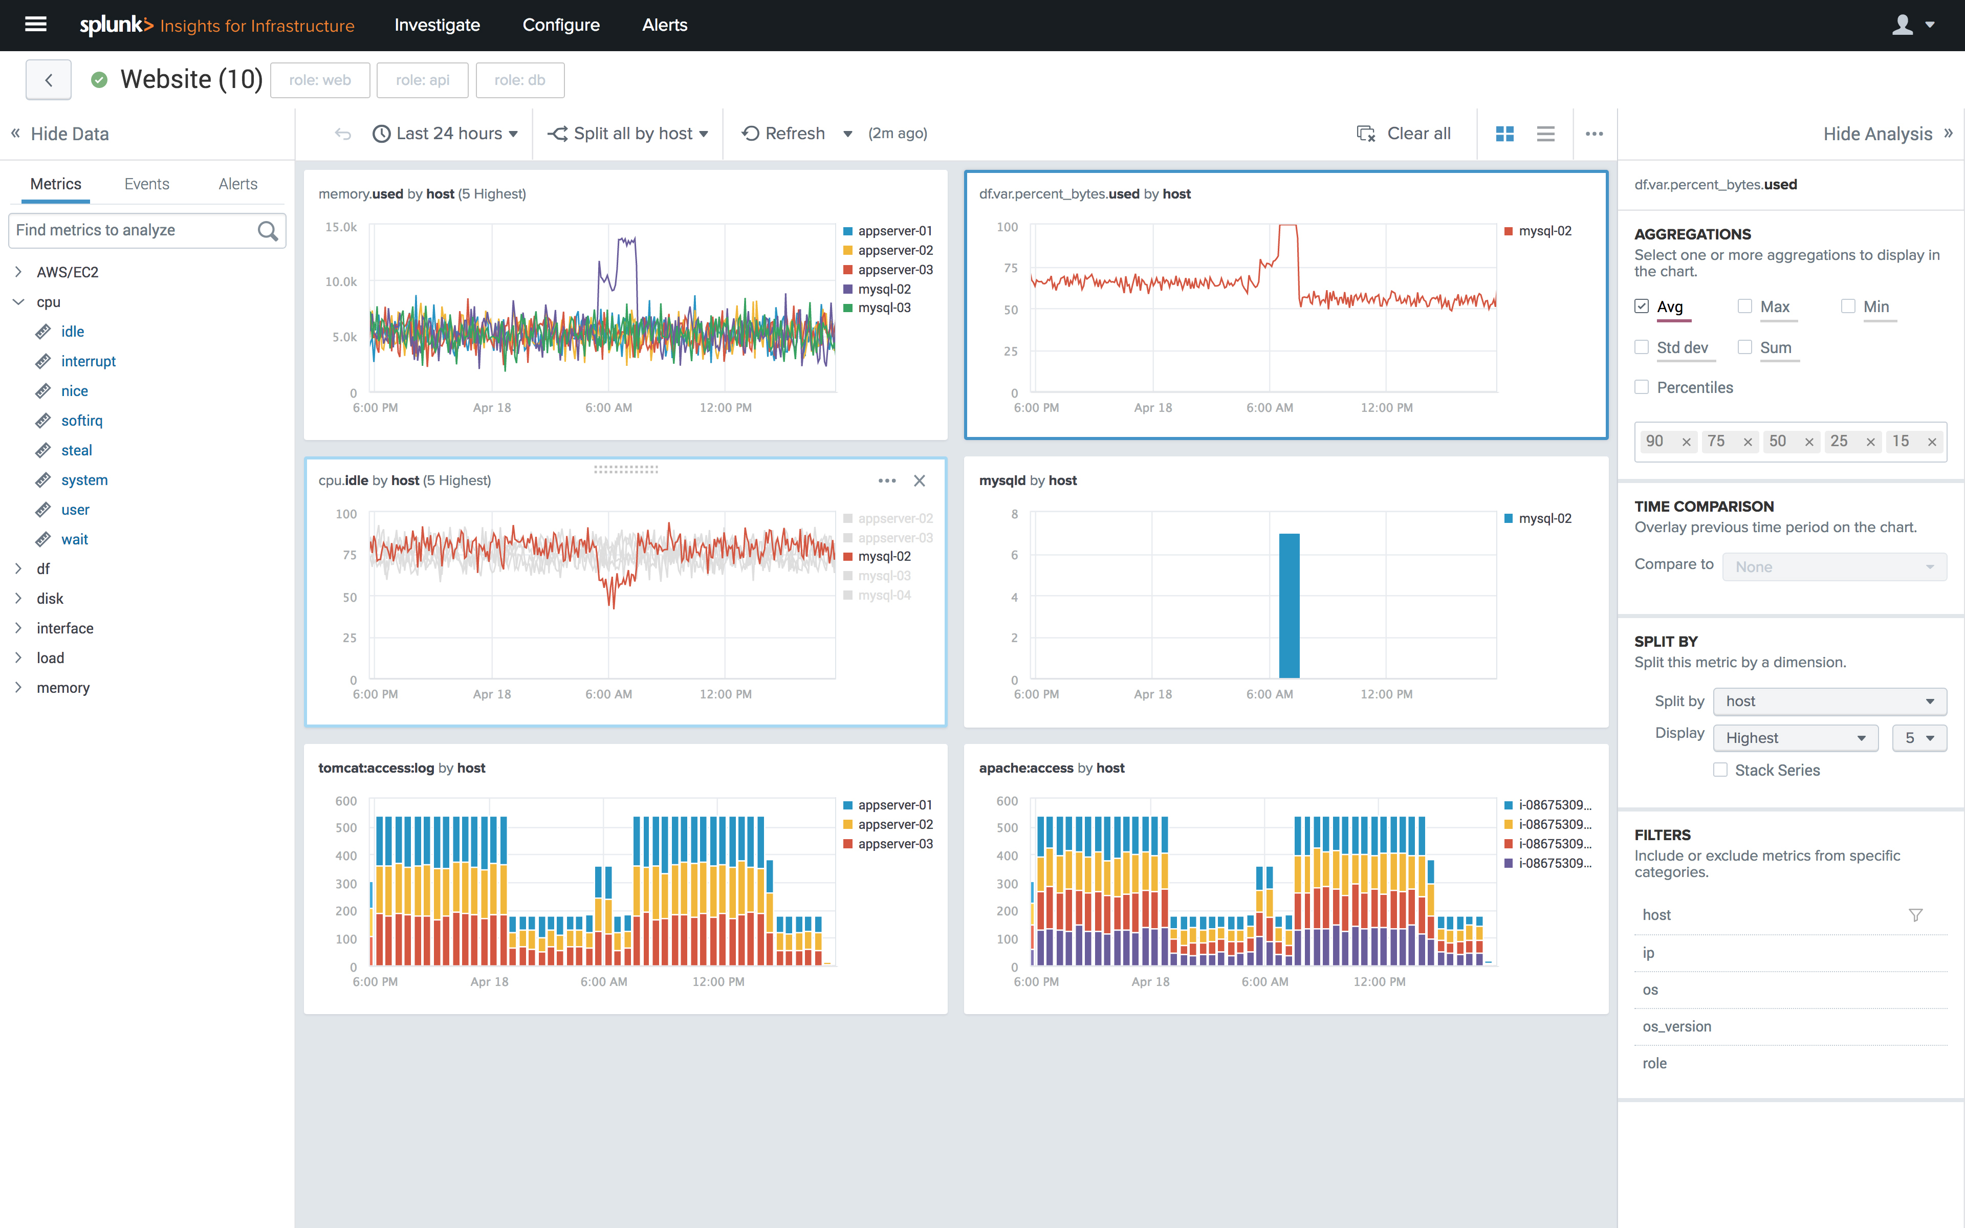Click the back arrow next to Website
Image resolution: width=1965 pixels, height=1228 pixels.
click(x=49, y=80)
